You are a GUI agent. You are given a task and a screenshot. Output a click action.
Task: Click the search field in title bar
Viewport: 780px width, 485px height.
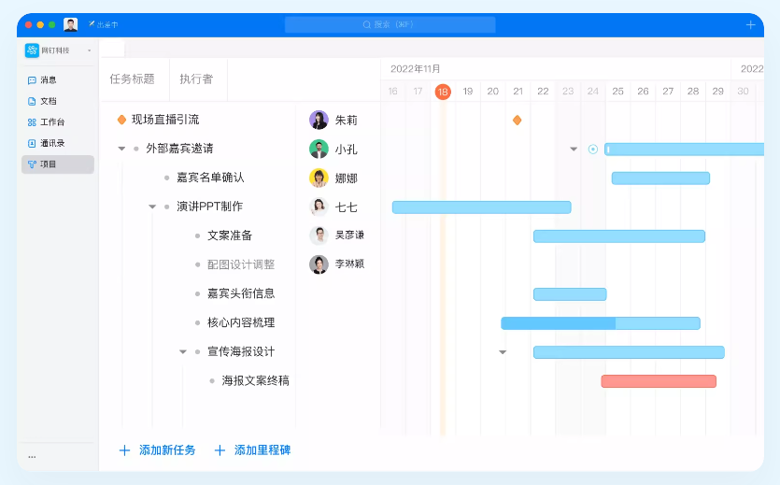tap(390, 24)
